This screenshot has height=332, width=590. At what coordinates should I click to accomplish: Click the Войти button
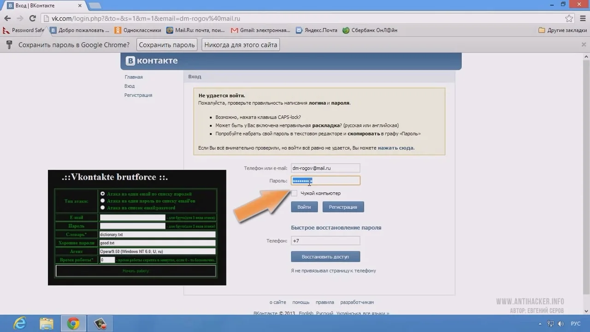tap(304, 207)
